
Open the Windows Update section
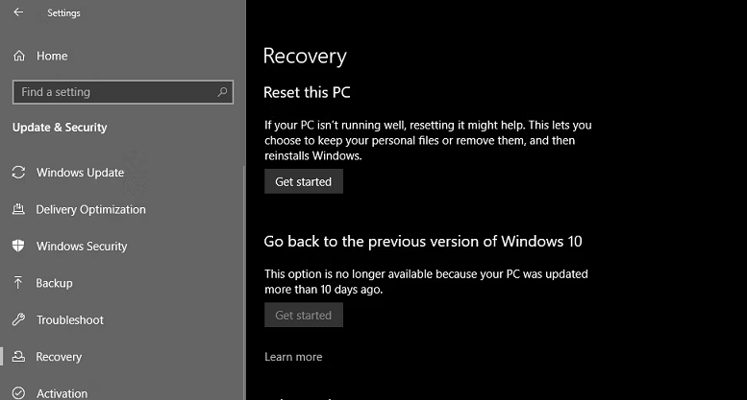[80, 173]
